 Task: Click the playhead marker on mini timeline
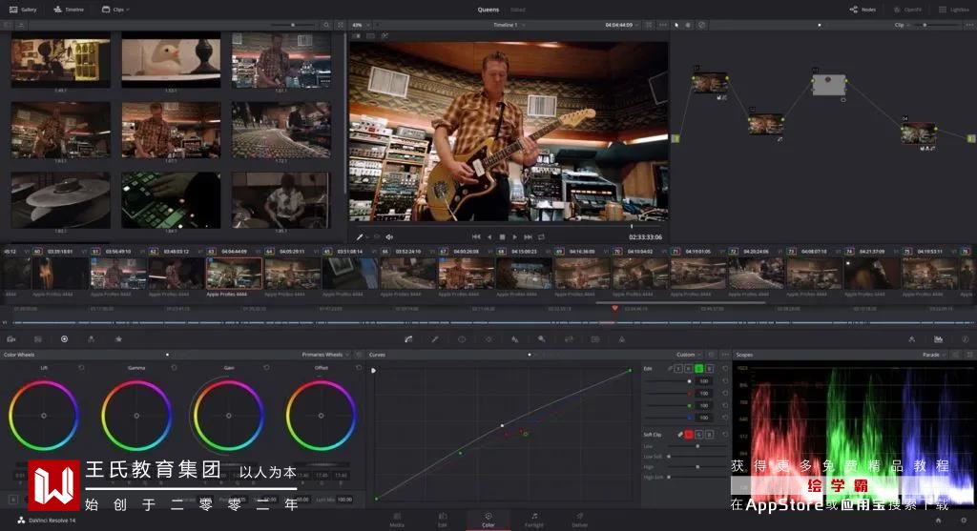click(x=614, y=308)
